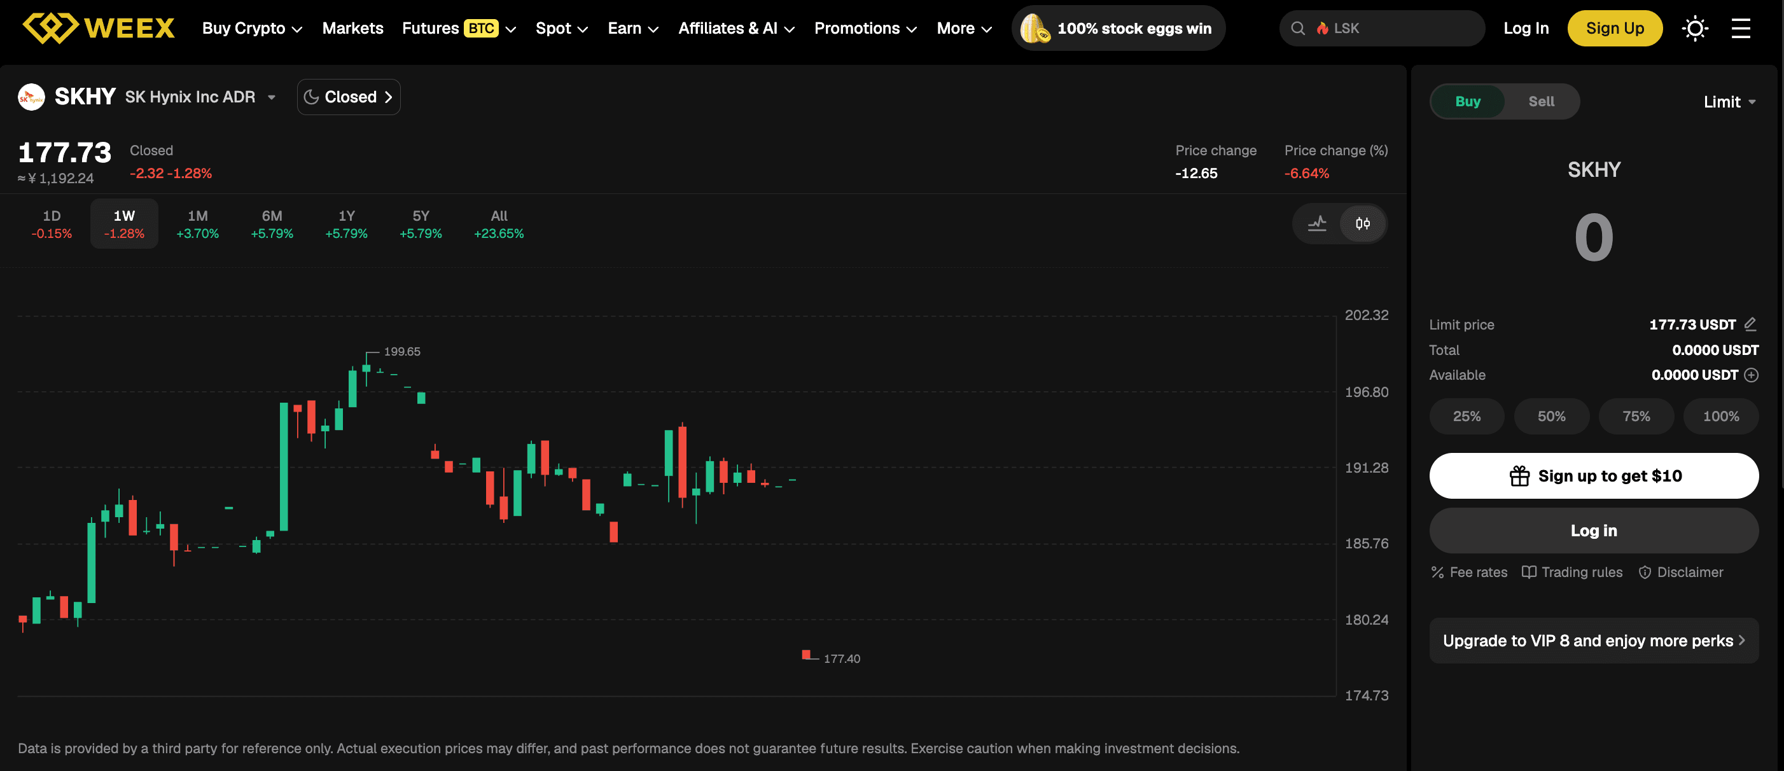The height and width of the screenshot is (771, 1784).
Task: Click the fire icon near LSK
Action: click(x=1322, y=29)
